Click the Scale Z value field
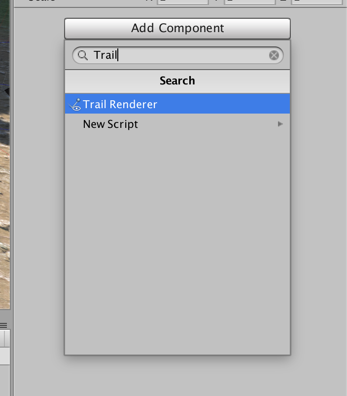This screenshot has height=396, width=347. pos(318,1)
